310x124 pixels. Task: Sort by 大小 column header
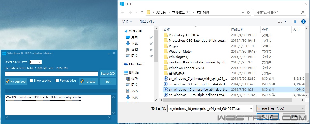(x=296, y=30)
